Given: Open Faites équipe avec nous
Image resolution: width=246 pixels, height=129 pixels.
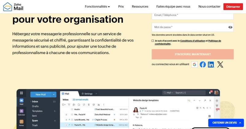Looking at the screenshot, I should (x=173, y=6).
